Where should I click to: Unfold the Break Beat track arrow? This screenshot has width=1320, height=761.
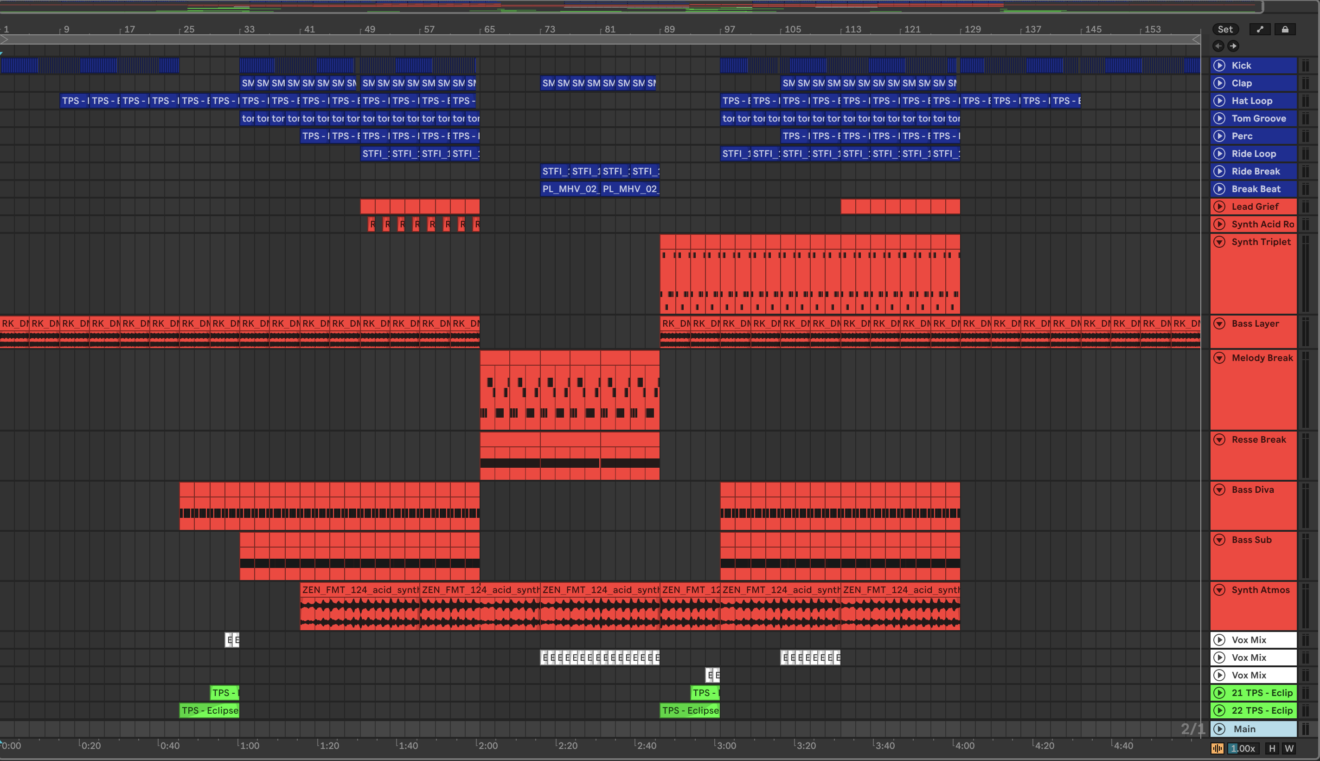[1219, 189]
